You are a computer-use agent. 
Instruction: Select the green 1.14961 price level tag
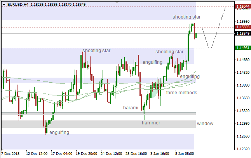click(243, 48)
